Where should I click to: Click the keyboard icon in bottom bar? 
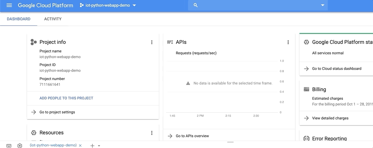coord(9,146)
